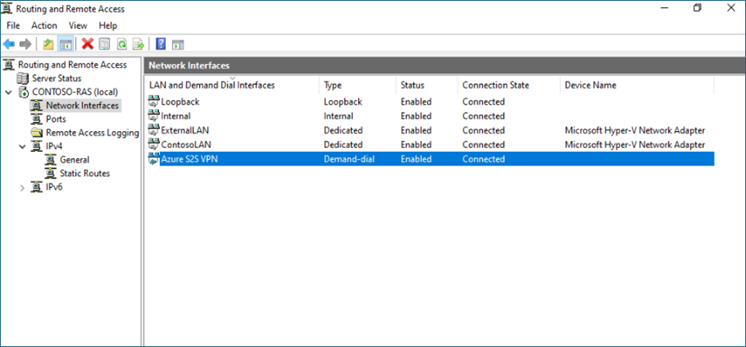Expand the IPv6 tree node
Image resolution: width=746 pixels, height=347 pixels.
point(22,187)
